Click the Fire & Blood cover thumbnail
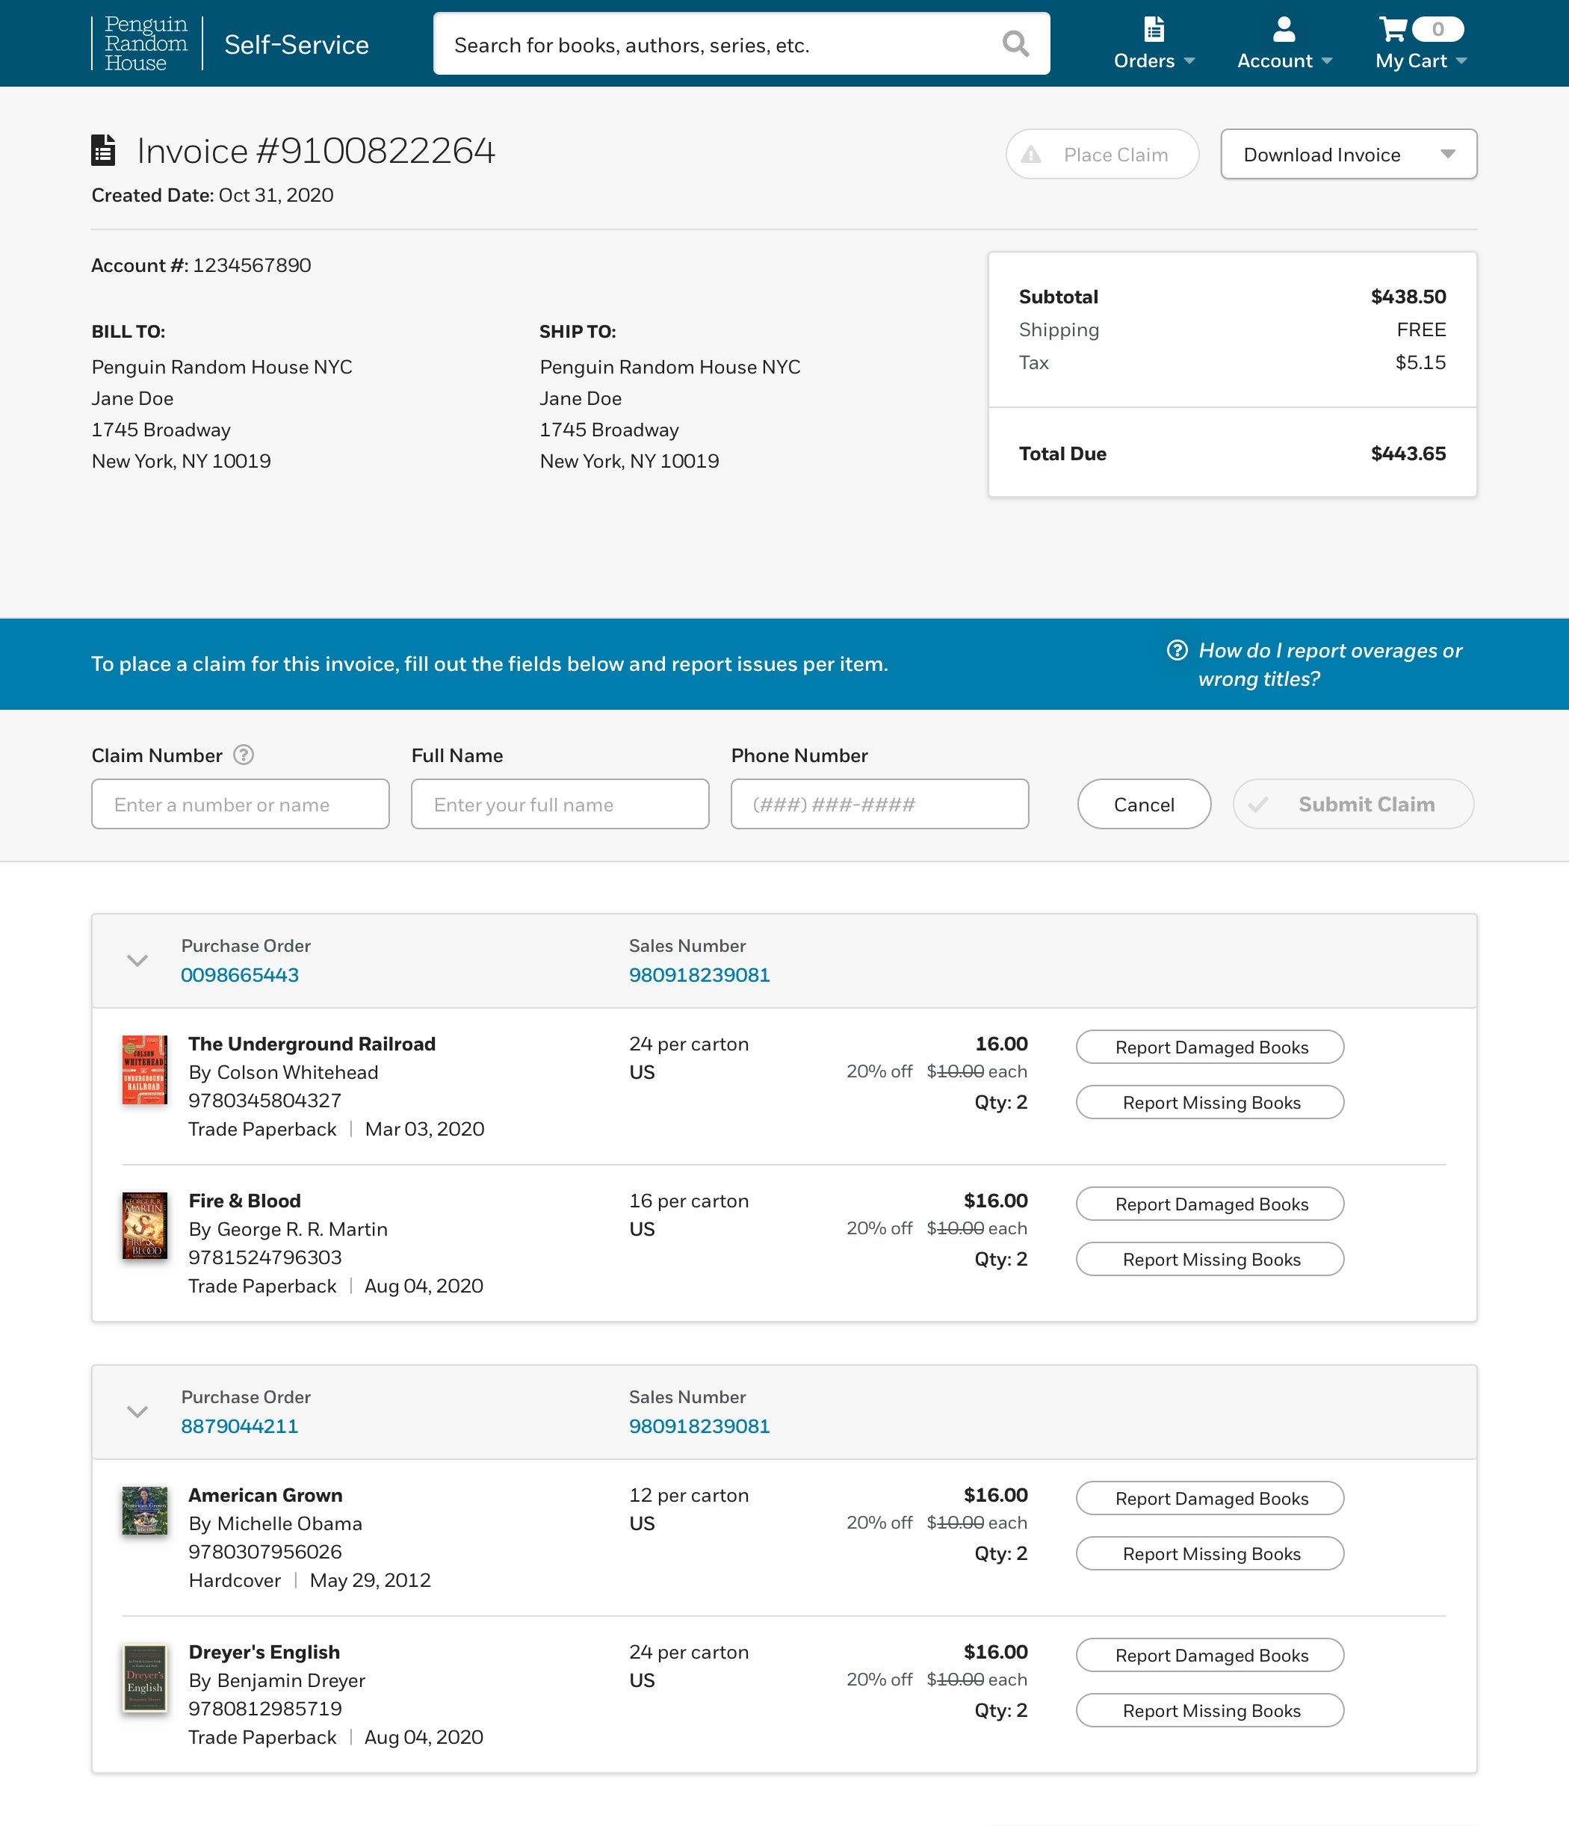Screen dimensions: 1569x1826 (144, 1226)
